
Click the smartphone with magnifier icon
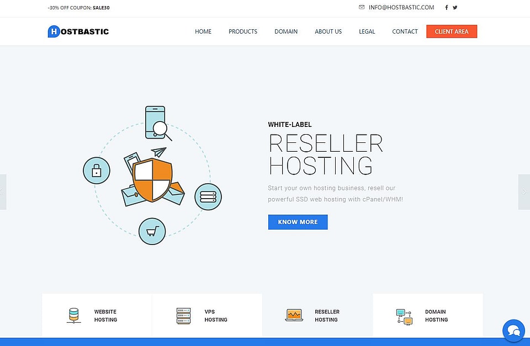click(x=158, y=123)
